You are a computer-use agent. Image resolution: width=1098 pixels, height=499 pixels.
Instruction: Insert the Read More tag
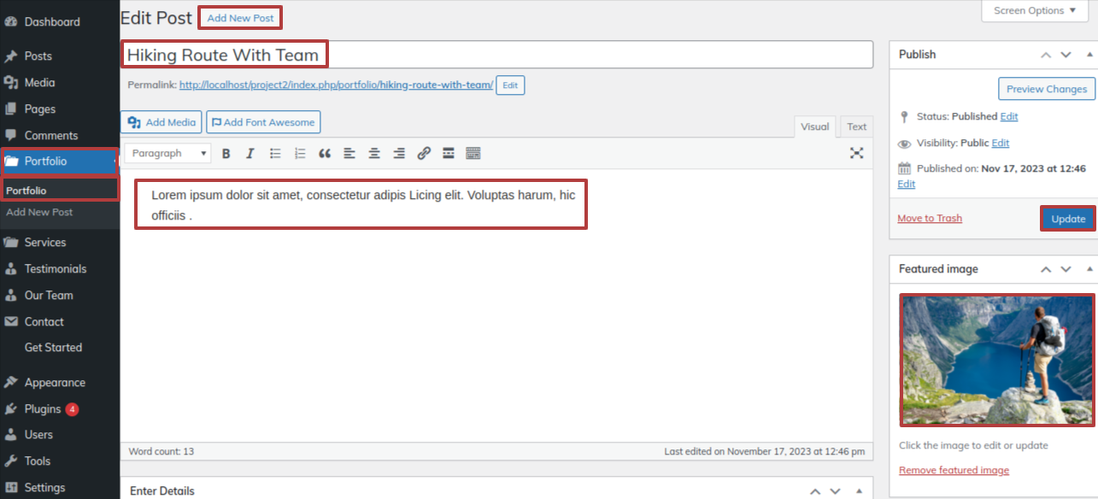449,154
